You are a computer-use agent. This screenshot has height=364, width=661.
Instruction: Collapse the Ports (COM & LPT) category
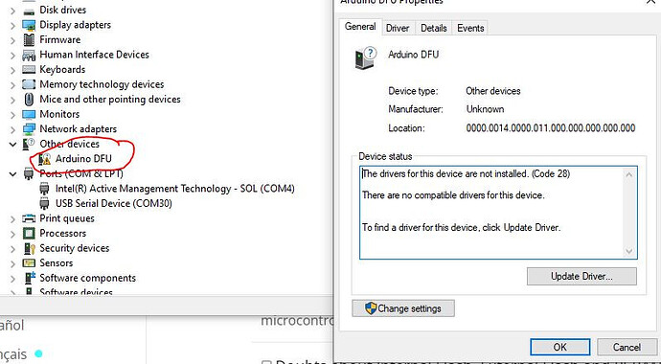click(12, 174)
